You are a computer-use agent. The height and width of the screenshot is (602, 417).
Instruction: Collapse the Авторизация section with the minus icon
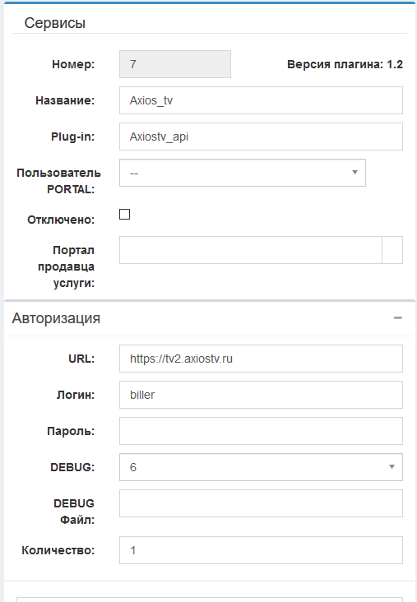tap(398, 318)
